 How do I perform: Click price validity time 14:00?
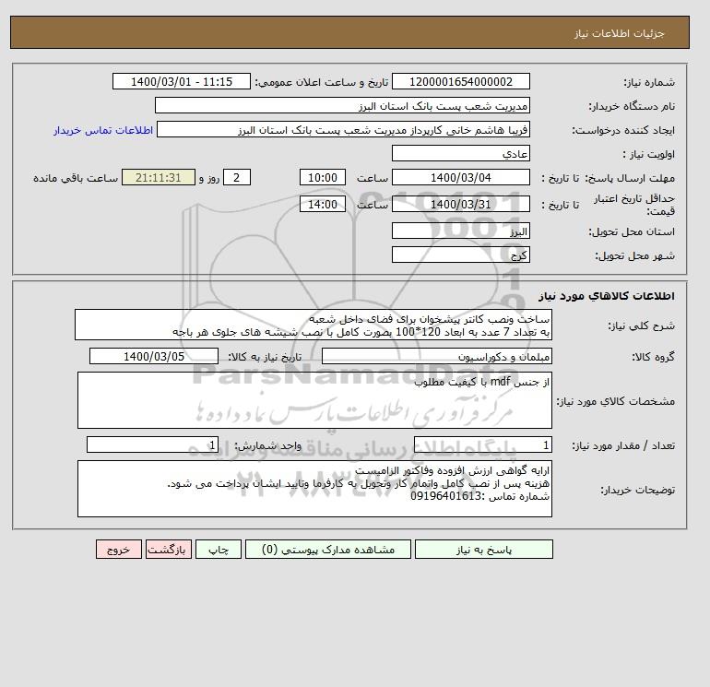[323, 204]
